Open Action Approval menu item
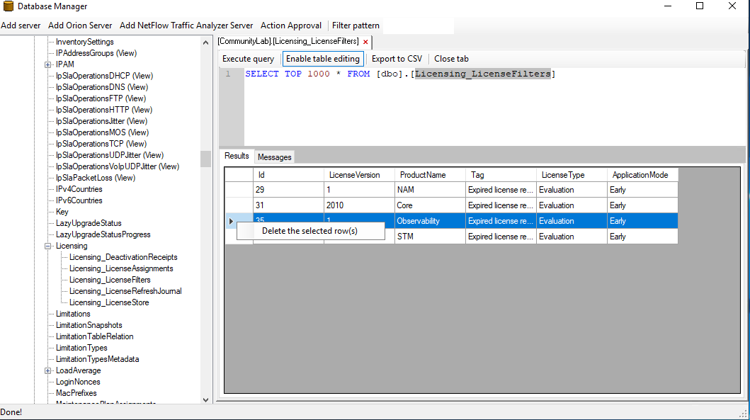The height and width of the screenshot is (420, 750). pos(291,25)
